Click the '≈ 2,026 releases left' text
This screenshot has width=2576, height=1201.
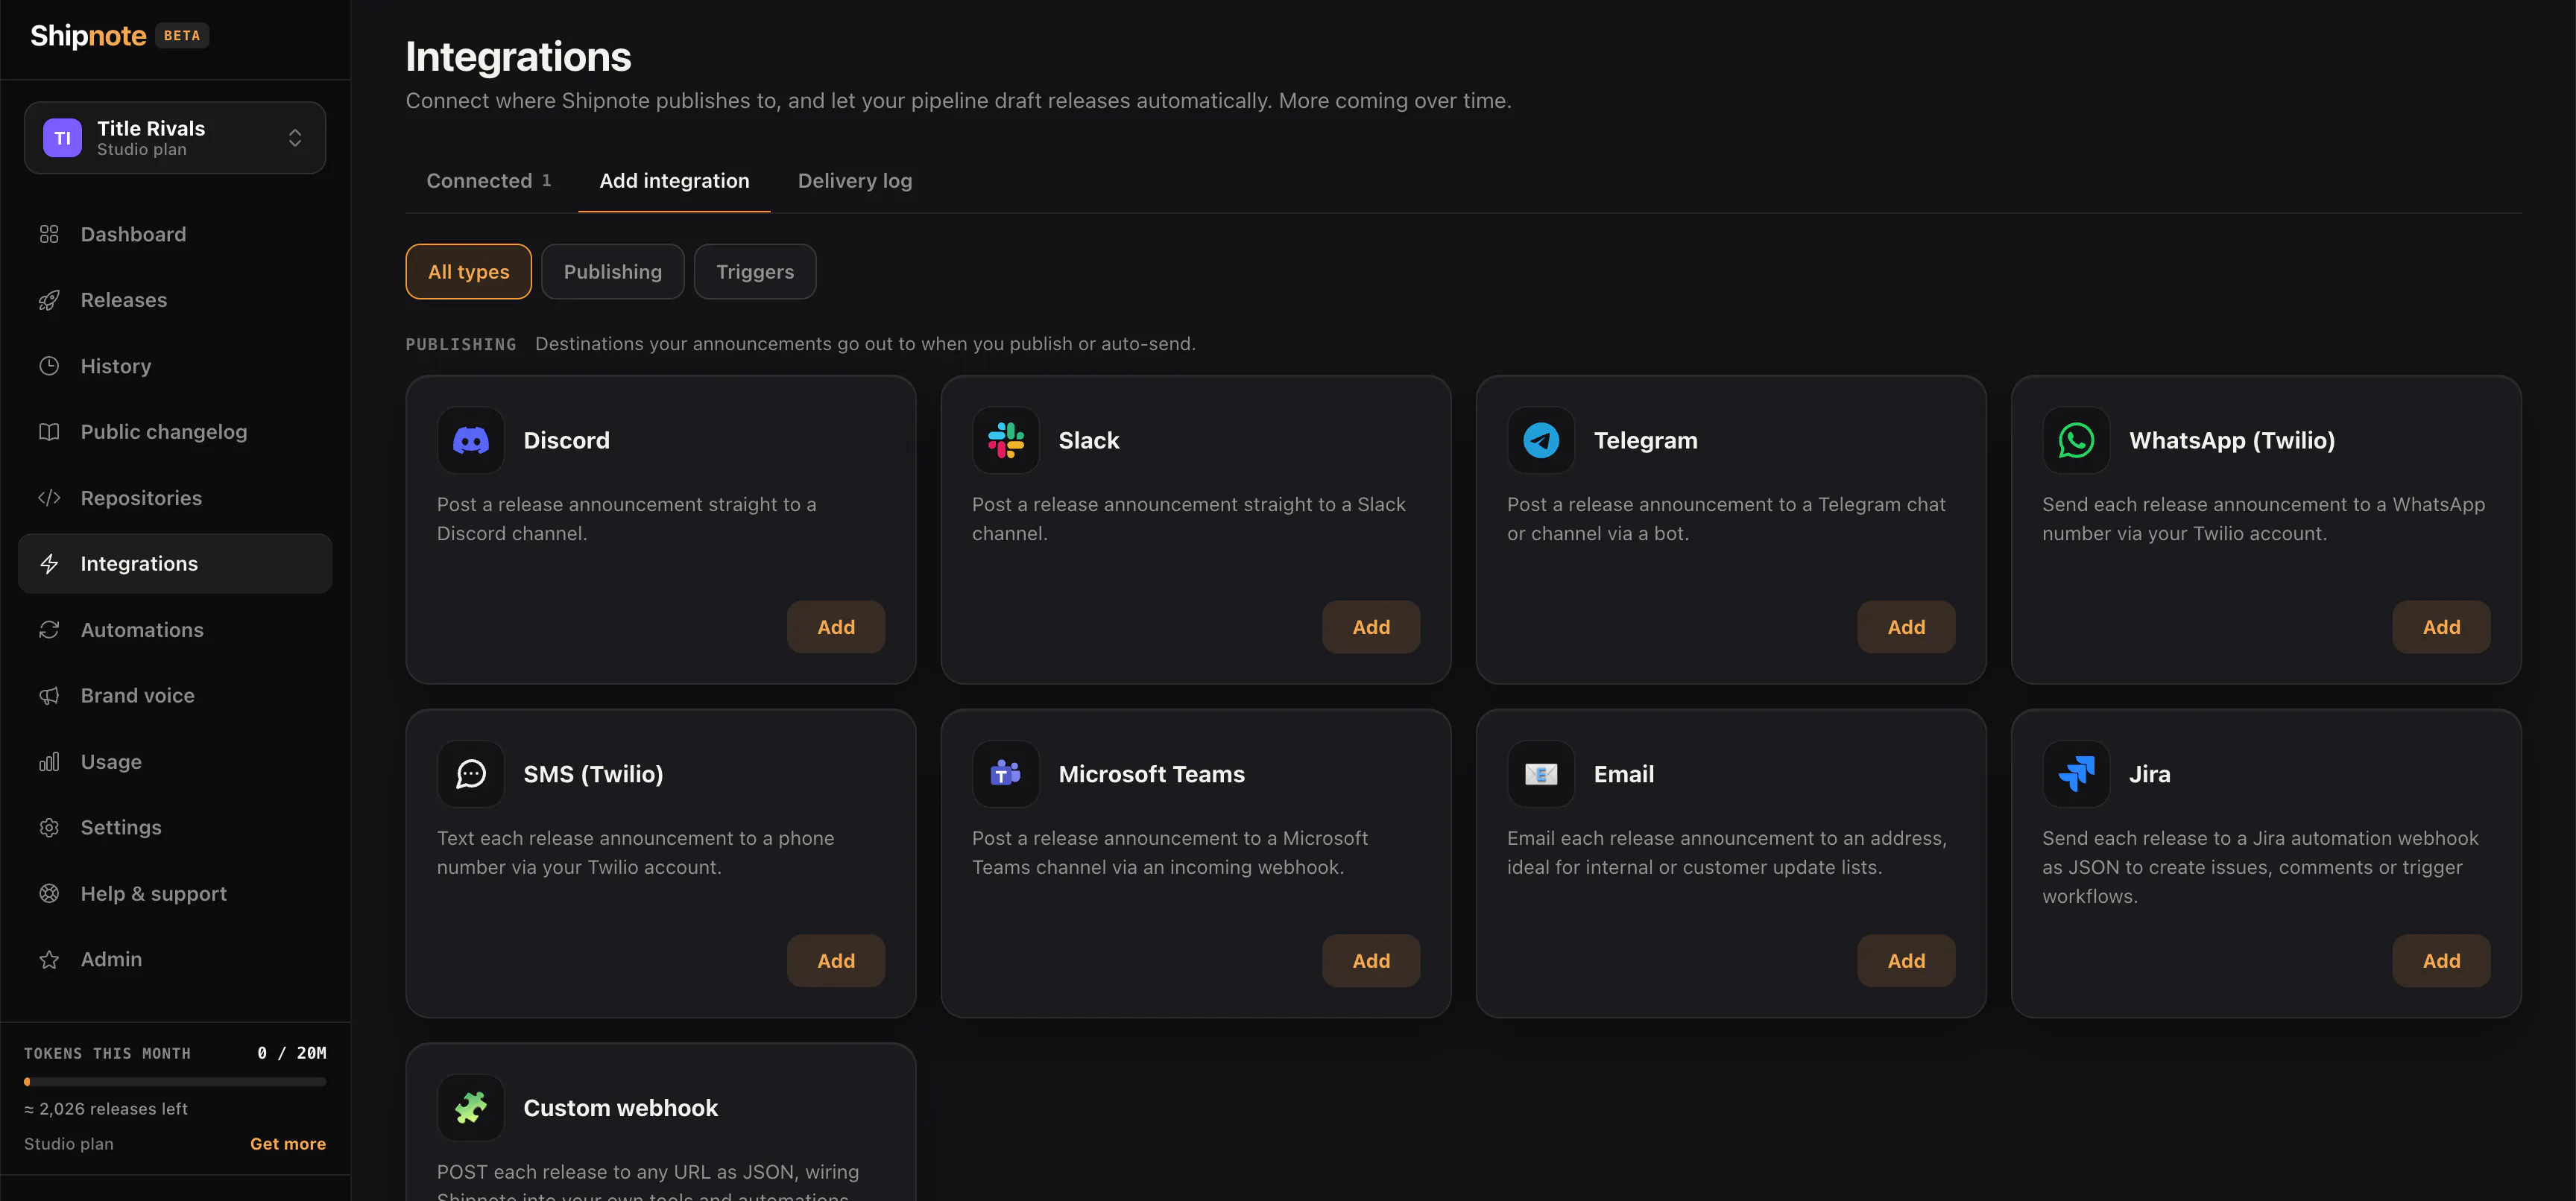click(106, 1109)
